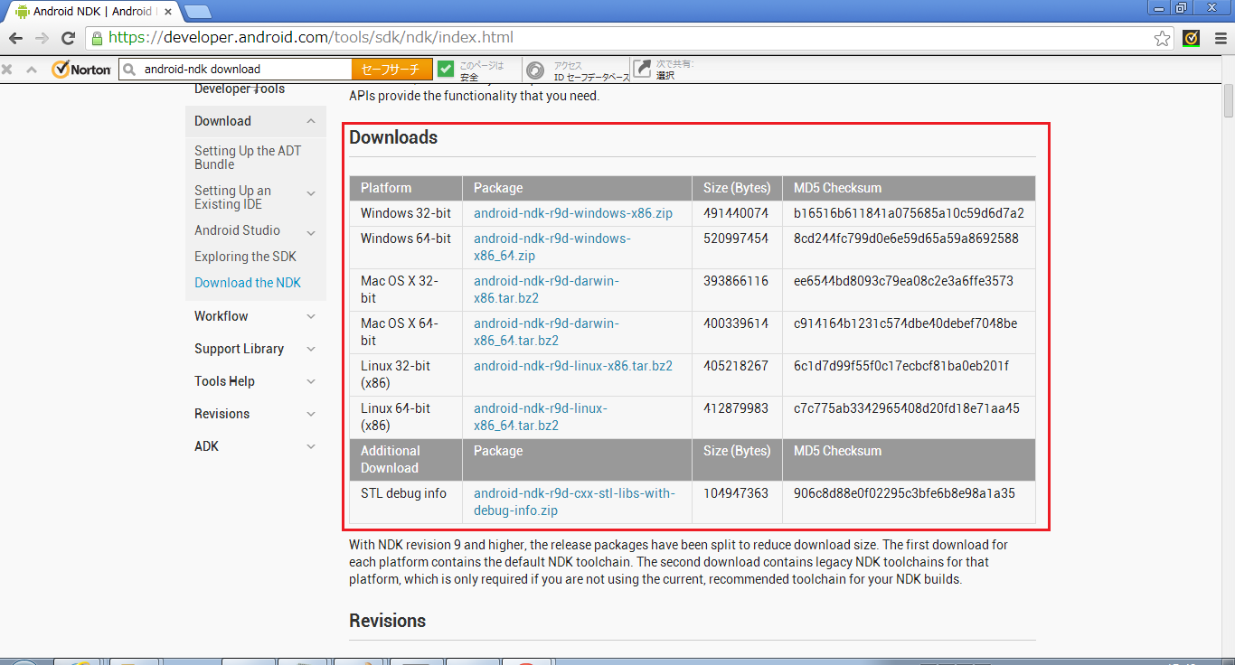1235x665 pixels.
Task: Open the Norton extension icon beside the star
Action: 1192,38
